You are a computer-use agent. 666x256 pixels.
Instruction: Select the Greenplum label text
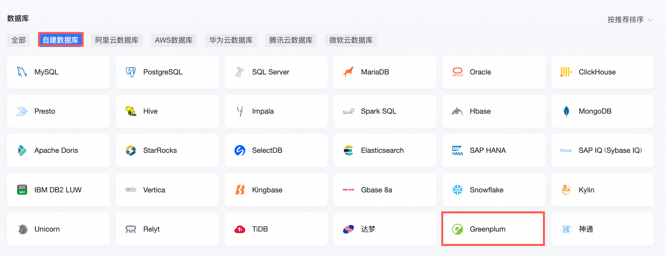click(487, 229)
